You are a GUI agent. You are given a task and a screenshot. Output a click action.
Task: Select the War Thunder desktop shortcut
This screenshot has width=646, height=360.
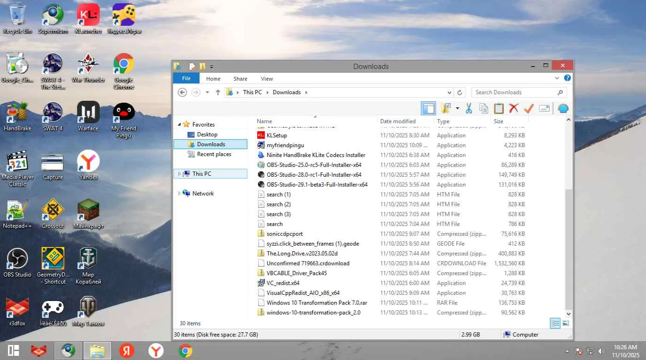[x=88, y=68]
